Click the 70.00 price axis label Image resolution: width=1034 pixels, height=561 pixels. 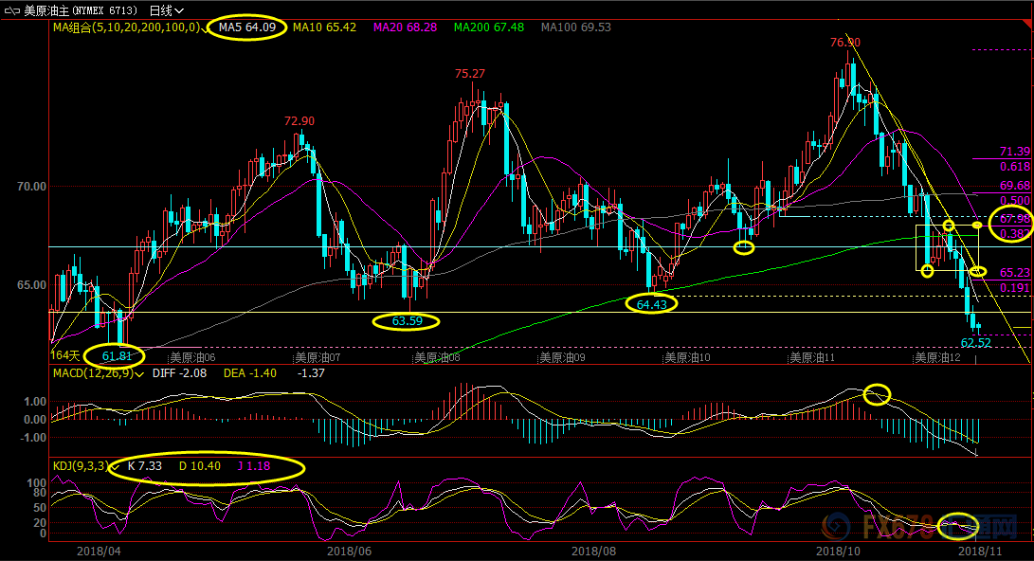tap(31, 187)
